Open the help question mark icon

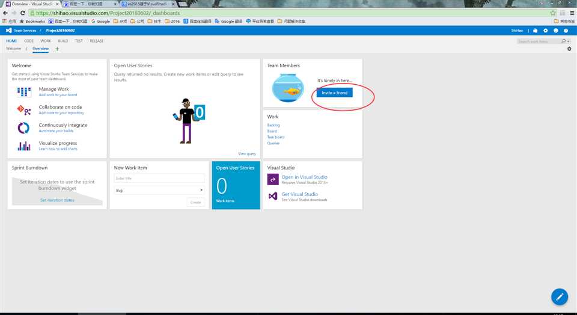click(x=566, y=31)
